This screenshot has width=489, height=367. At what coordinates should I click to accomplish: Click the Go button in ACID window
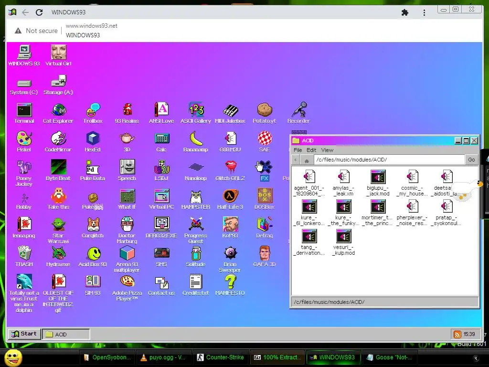(x=471, y=160)
